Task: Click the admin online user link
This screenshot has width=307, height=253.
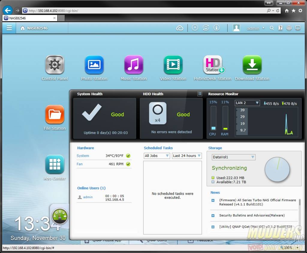Action: click(88, 197)
